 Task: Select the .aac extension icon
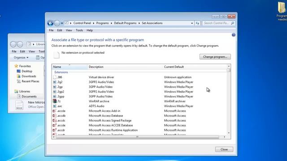(x=55, y=106)
